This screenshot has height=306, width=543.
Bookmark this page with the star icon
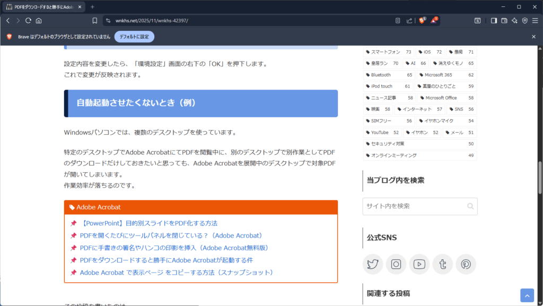pyautogui.click(x=95, y=20)
